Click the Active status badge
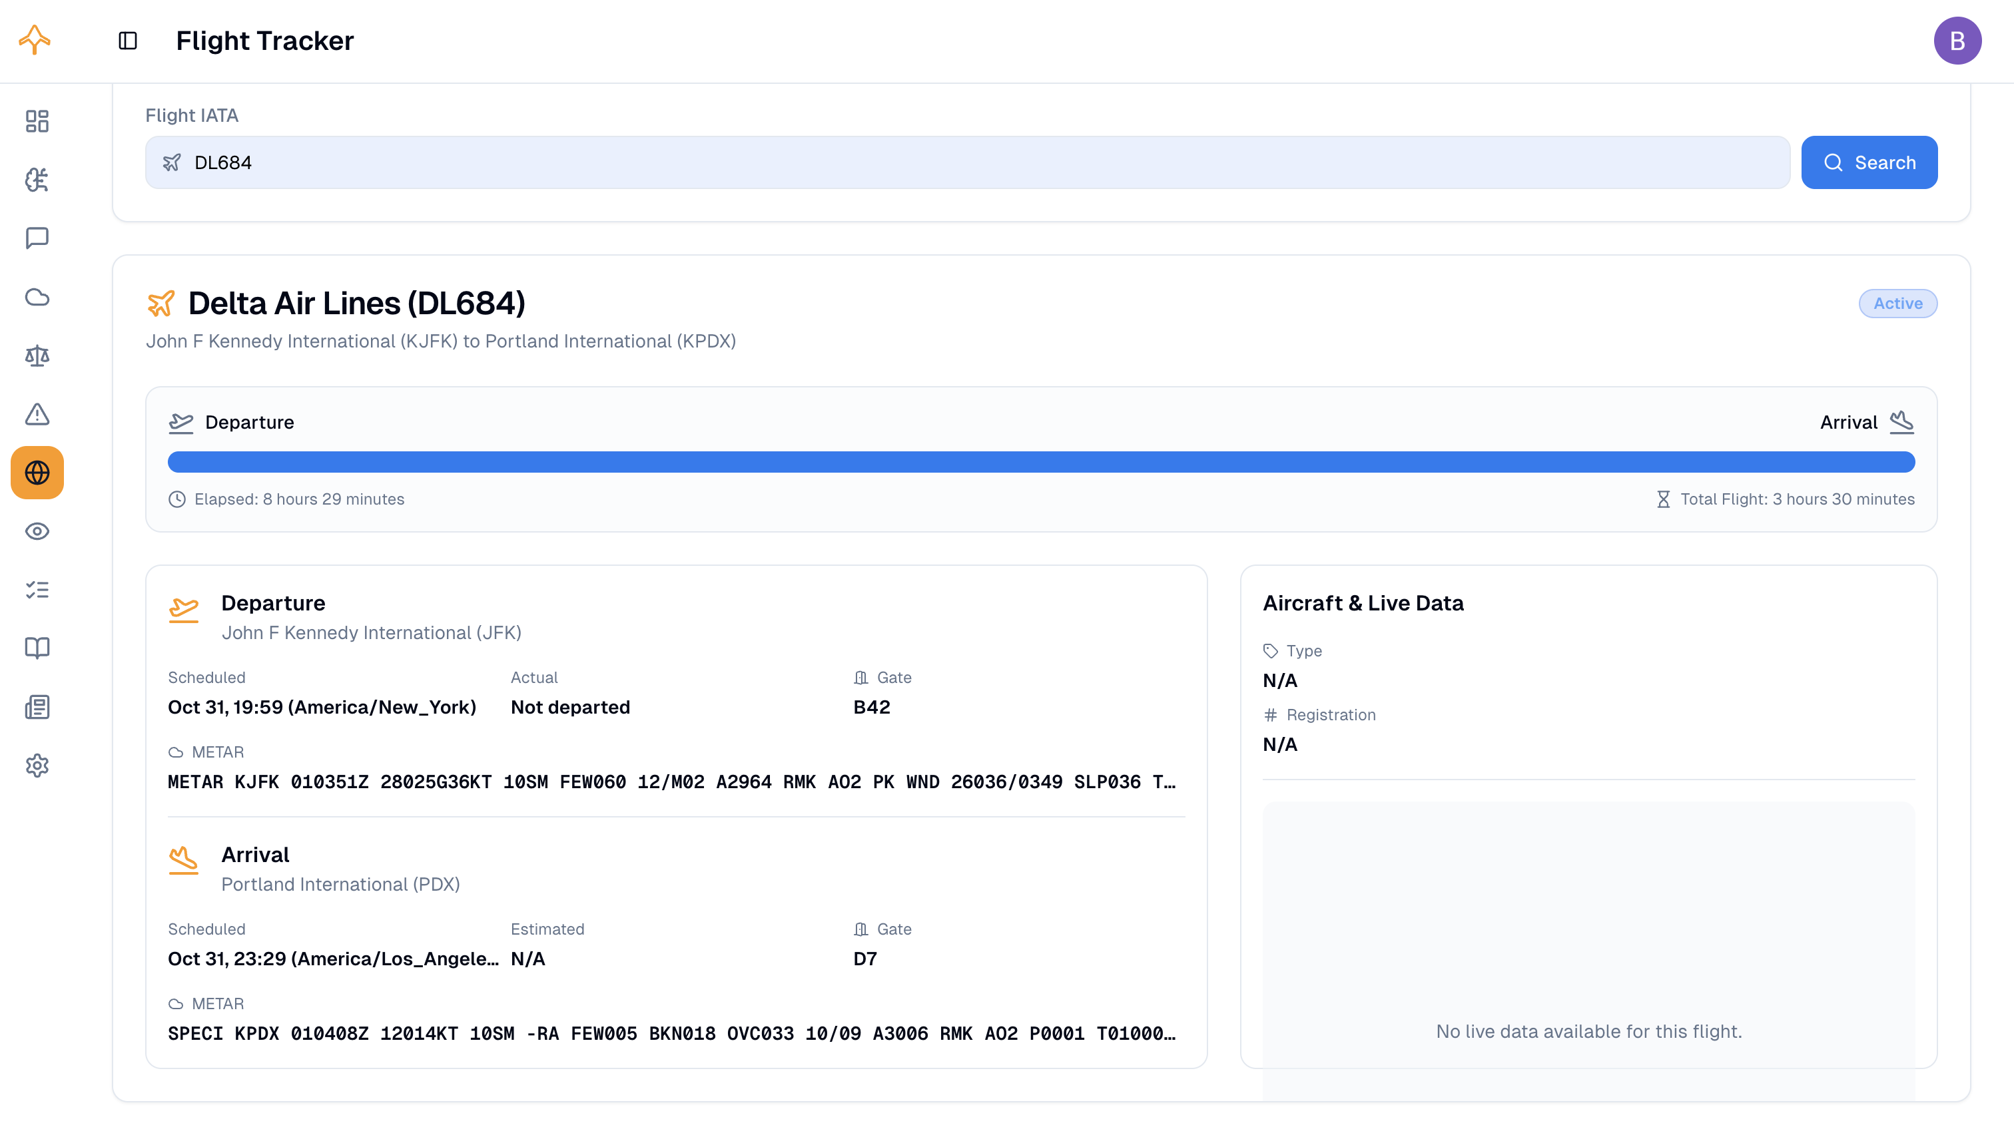The image size is (2014, 1145). pos(1897,304)
